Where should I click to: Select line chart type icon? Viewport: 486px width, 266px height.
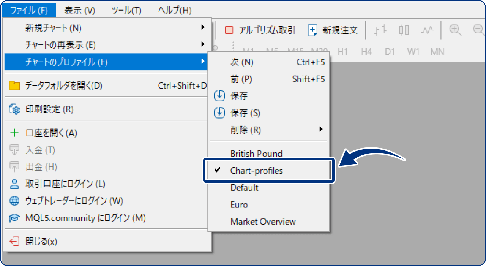coord(428,30)
